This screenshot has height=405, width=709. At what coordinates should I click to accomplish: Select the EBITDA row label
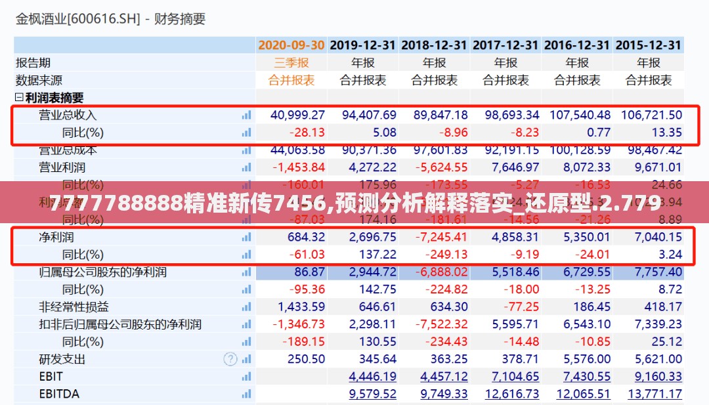coord(59,394)
